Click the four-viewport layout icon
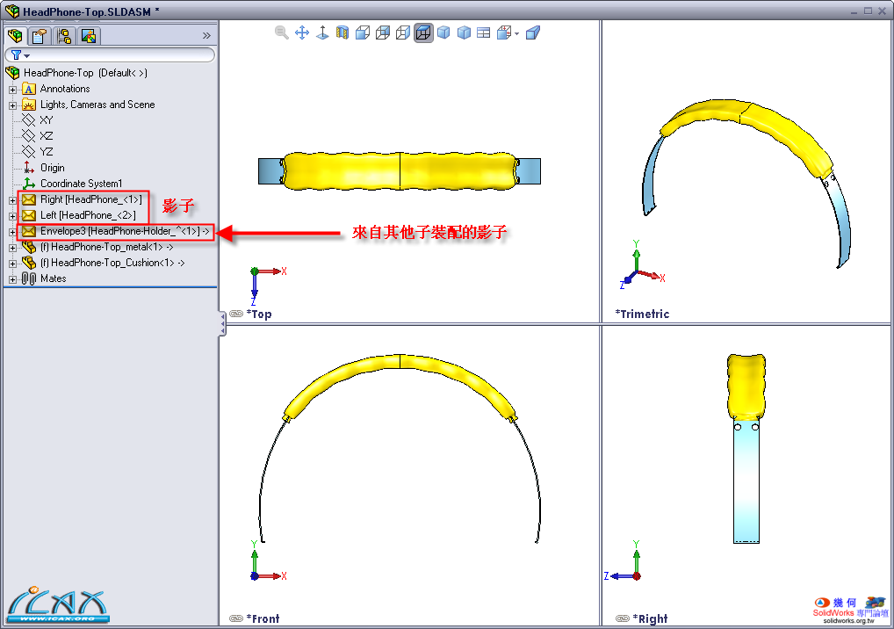 click(483, 33)
